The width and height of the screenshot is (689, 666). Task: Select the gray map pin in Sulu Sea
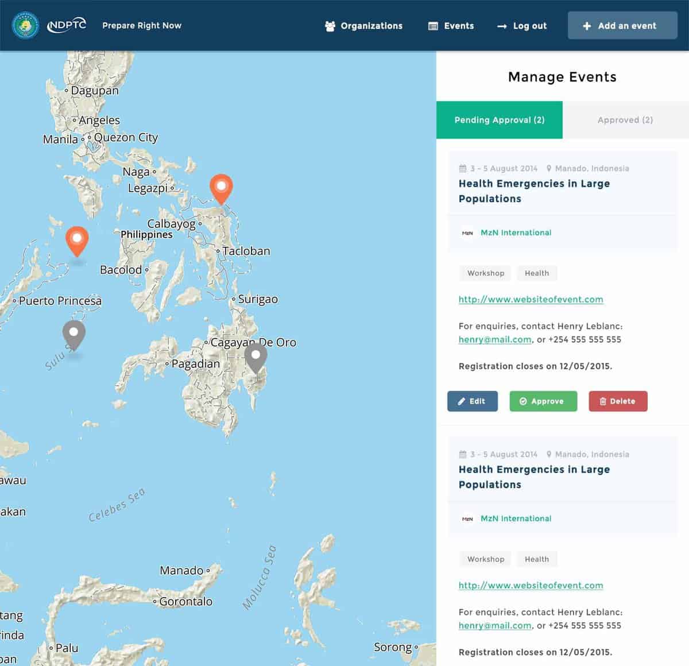[x=74, y=335]
